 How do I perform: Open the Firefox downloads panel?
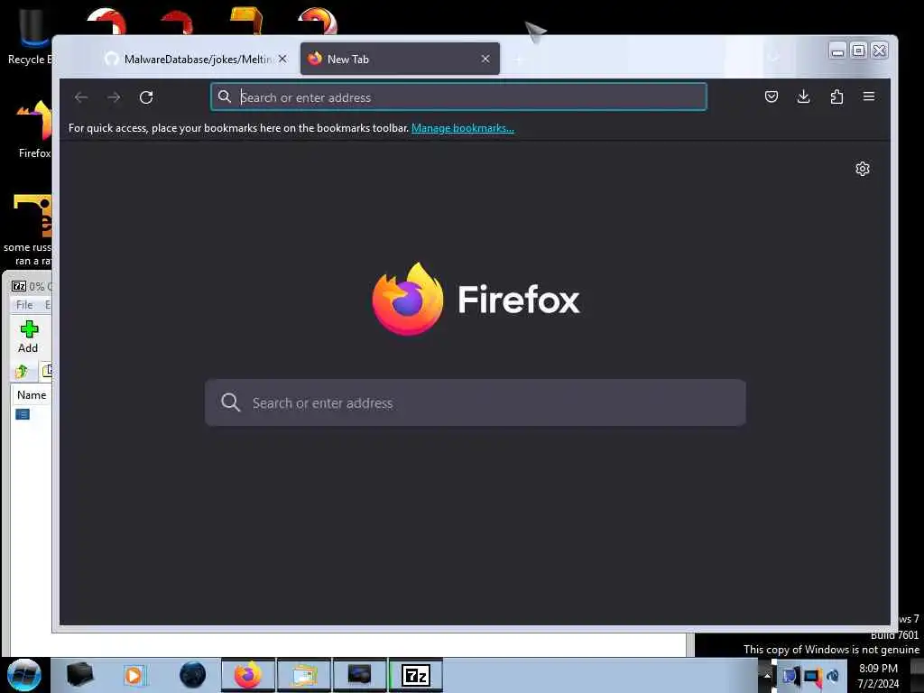(x=803, y=97)
